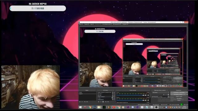Open settings gear of first mixer channel
The height and width of the screenshot is (111, 198).
[148, 95]
